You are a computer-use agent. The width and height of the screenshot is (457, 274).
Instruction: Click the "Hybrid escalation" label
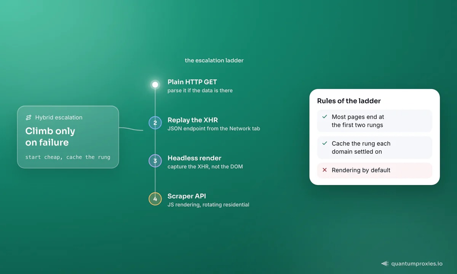59,118
